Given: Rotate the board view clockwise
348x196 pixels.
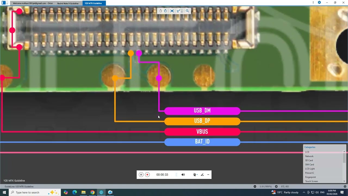Looking at the screenshot, I should click(x=166, y=11).
